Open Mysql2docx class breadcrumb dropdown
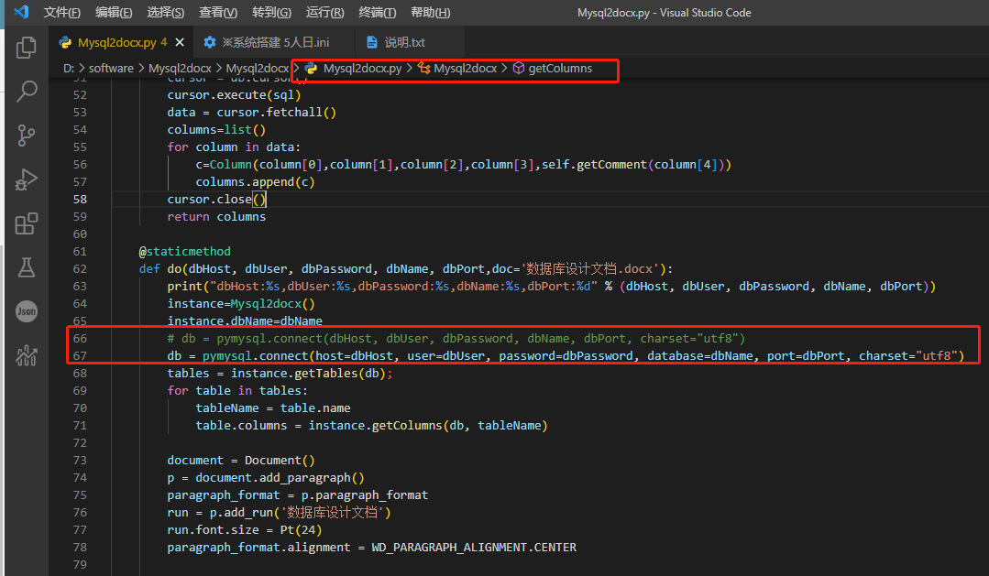This screenshot has height=576, width=989. pyautogui.click(x=465, y=68)
